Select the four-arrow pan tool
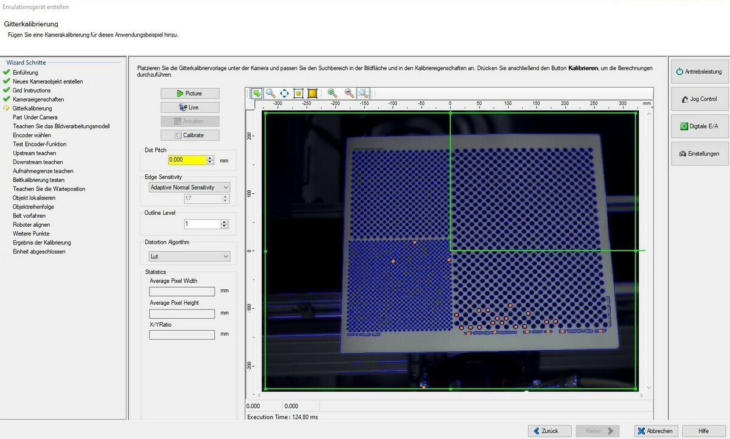The width and height of the screenshot is (730, 439). [x=285, y=93]
